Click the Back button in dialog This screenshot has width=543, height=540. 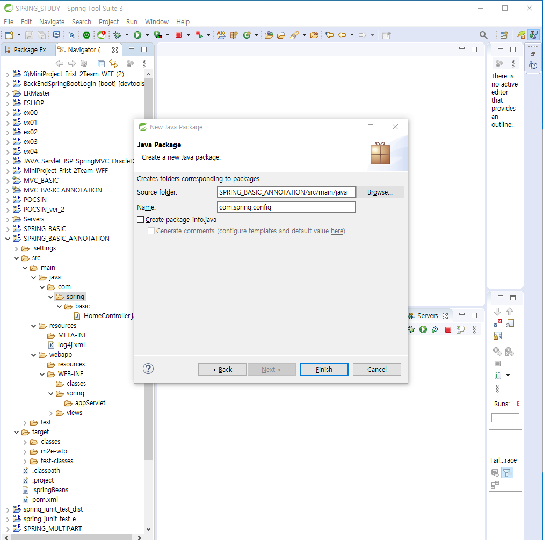[x=222, y=369]
